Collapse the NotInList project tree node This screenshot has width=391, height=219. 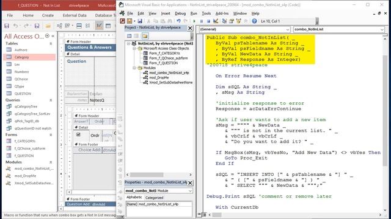(x=128, y=43)
